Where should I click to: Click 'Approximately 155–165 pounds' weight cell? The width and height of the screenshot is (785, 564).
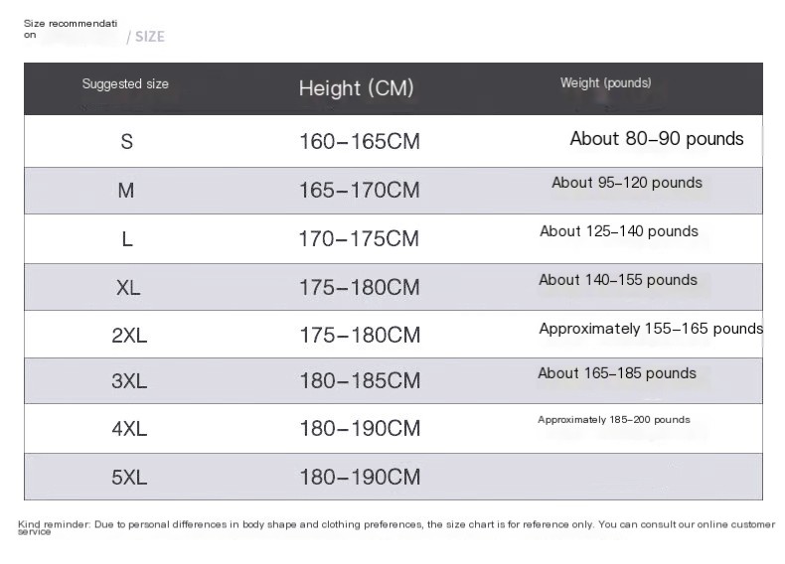[651, 329]
